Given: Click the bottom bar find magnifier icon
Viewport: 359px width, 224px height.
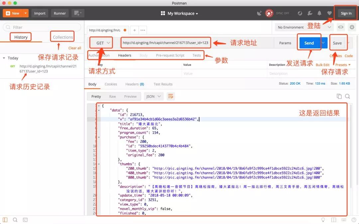Looking at the screenshot, I should point(15,220).
